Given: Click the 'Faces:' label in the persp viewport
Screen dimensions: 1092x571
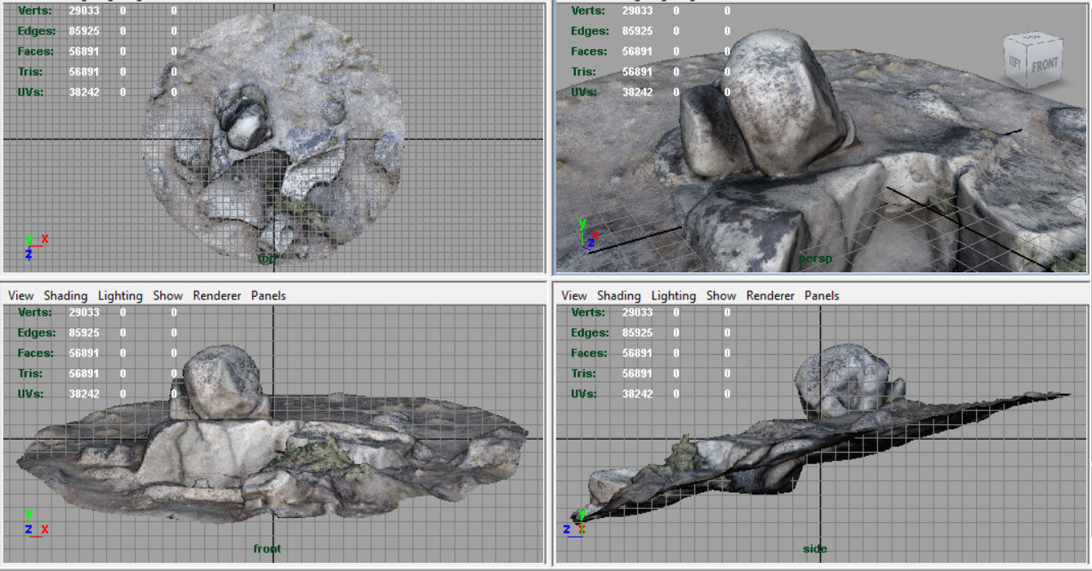Looking at the screenshot, I should pos(590,51).
